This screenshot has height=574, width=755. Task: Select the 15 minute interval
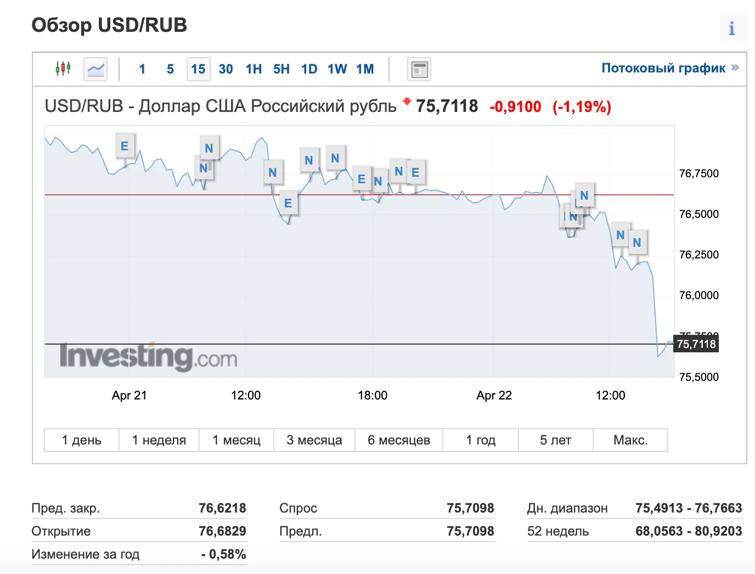(198, 69)
